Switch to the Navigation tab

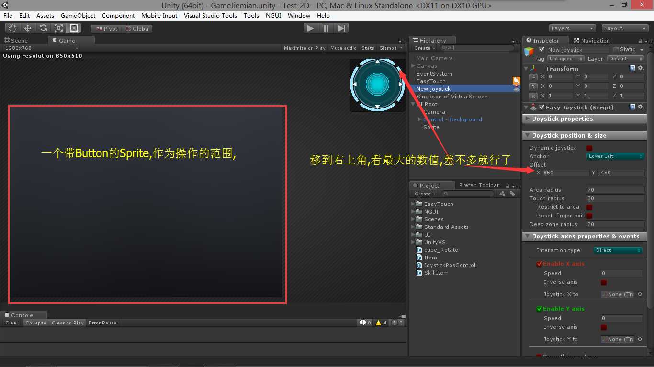pos(591,41)
